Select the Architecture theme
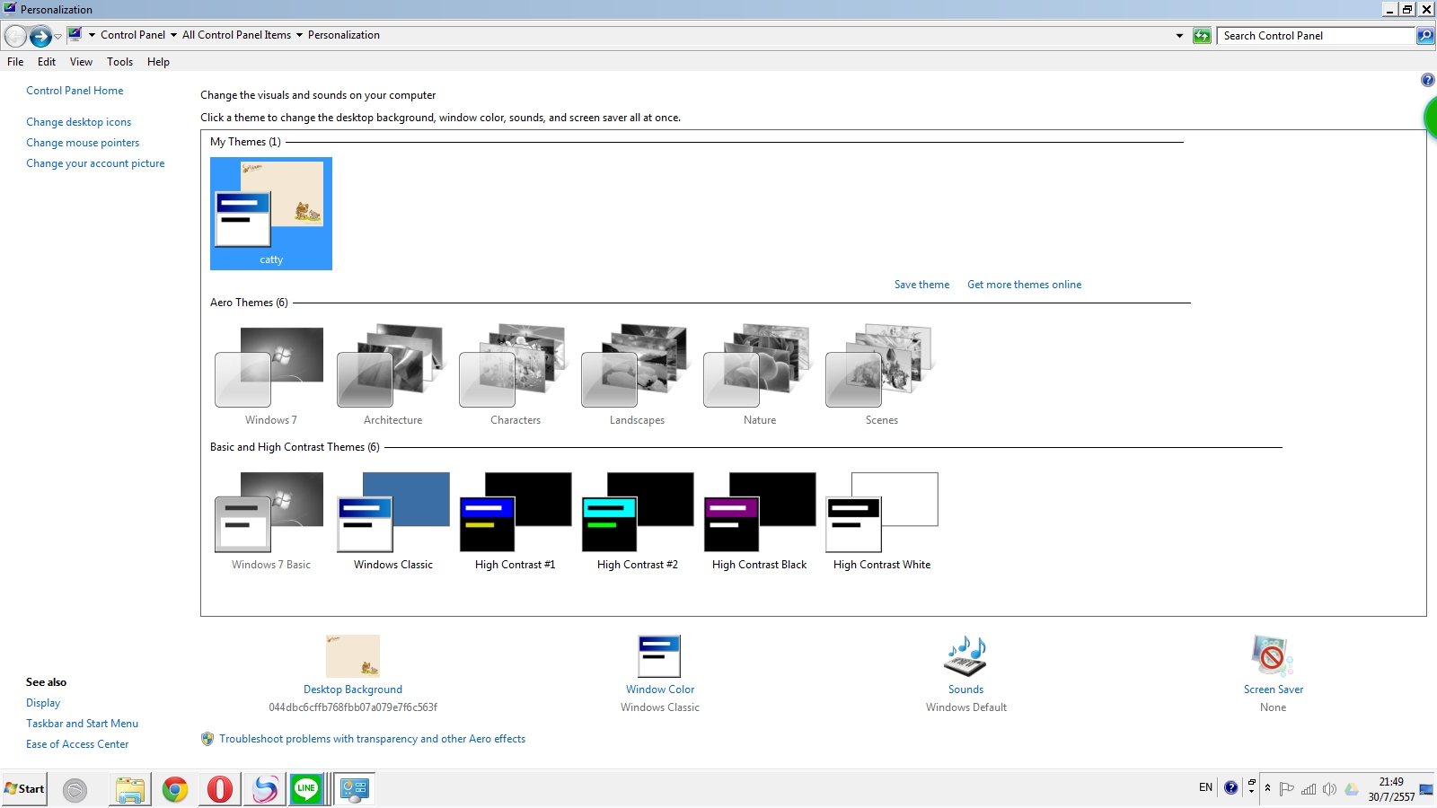 (x=393, y=375)
